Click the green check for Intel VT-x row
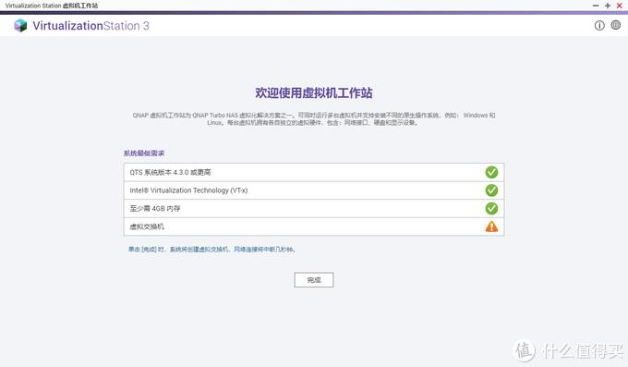The image size is (628, 367). click(491, 190)
